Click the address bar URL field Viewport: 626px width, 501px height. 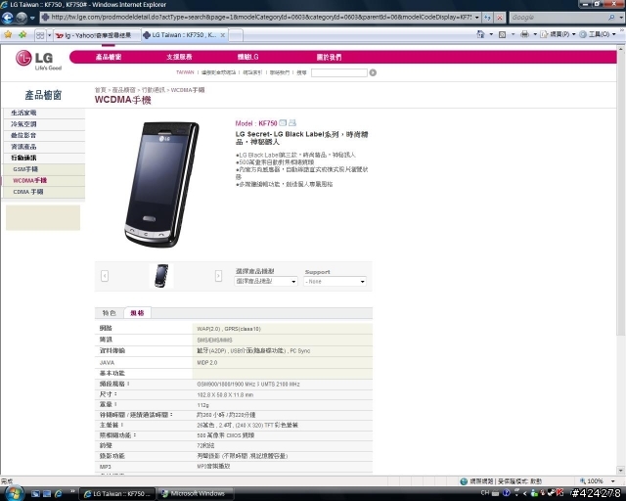[x=256, y=18]
